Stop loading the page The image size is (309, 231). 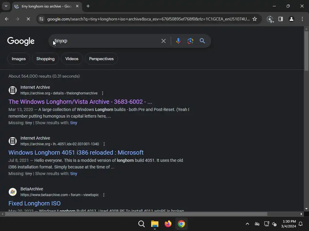point(28,19)
